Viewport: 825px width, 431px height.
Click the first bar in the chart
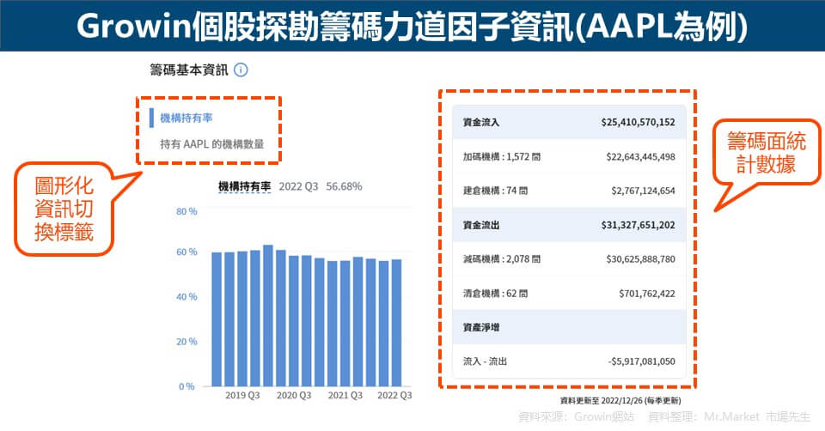pyautogui.click(x=217, y=319)
